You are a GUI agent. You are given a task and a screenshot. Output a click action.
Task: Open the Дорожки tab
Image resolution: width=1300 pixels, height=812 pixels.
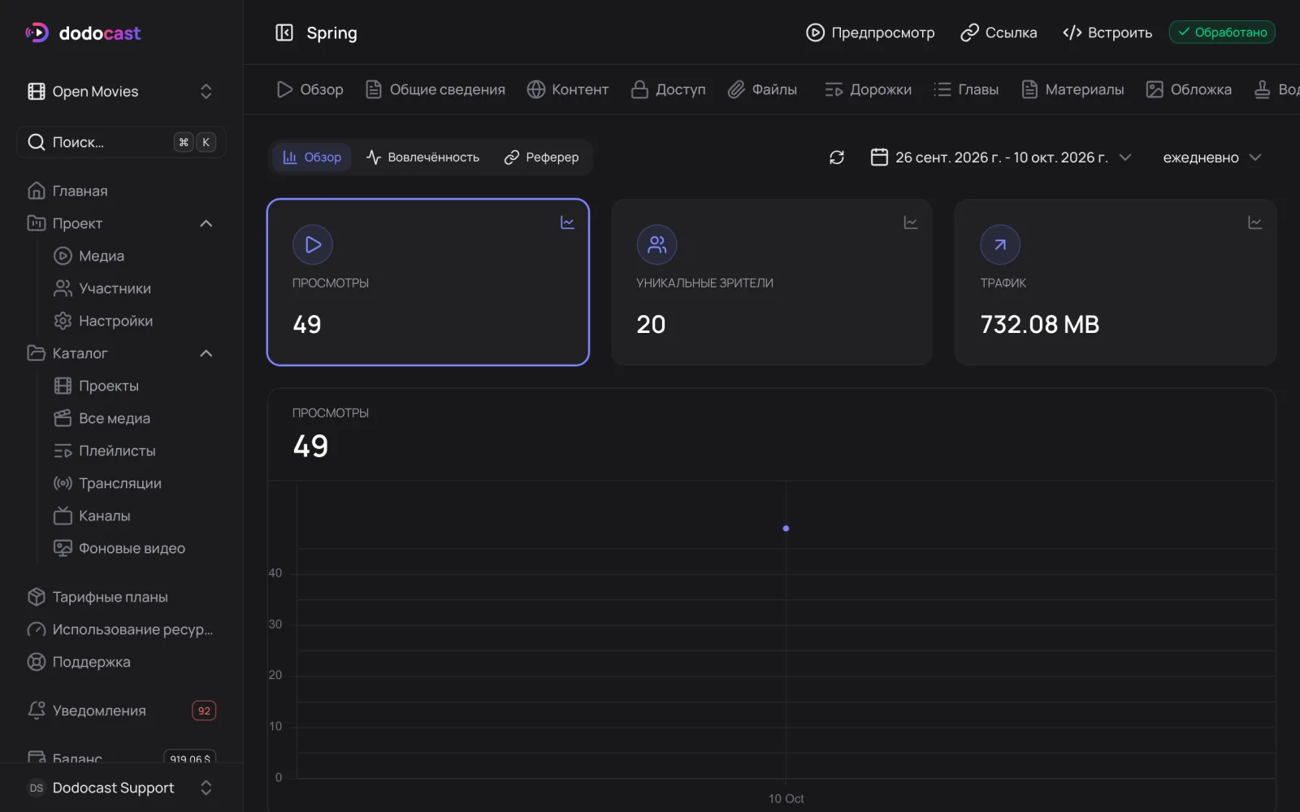click(868, 89)
